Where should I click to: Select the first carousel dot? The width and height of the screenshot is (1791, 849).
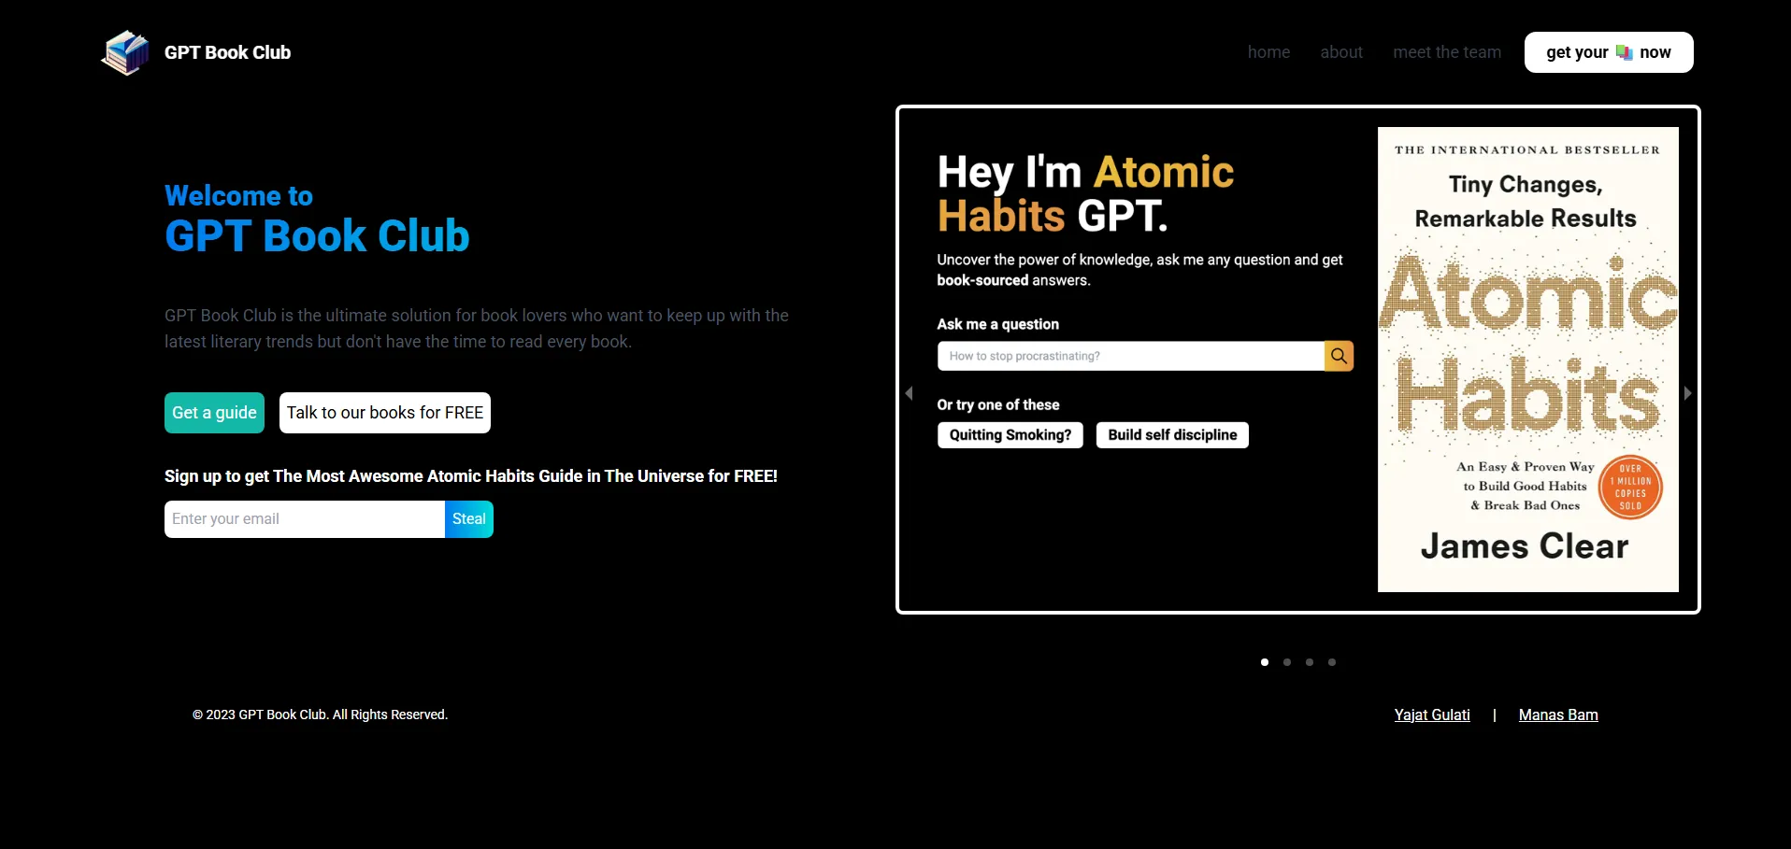(x=1265, y=662)
